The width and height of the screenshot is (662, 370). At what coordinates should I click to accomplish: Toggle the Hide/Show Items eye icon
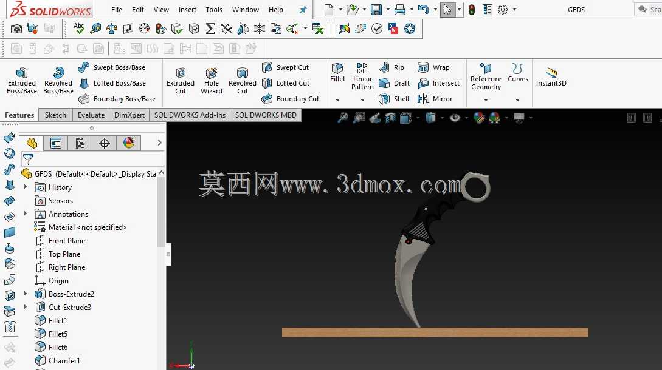click(x=455, y=118)
